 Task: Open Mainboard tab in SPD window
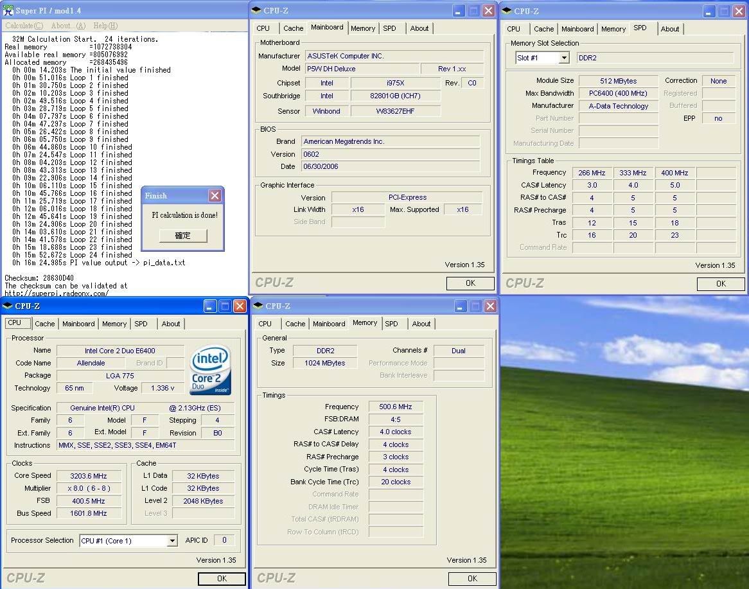point(577,29)
